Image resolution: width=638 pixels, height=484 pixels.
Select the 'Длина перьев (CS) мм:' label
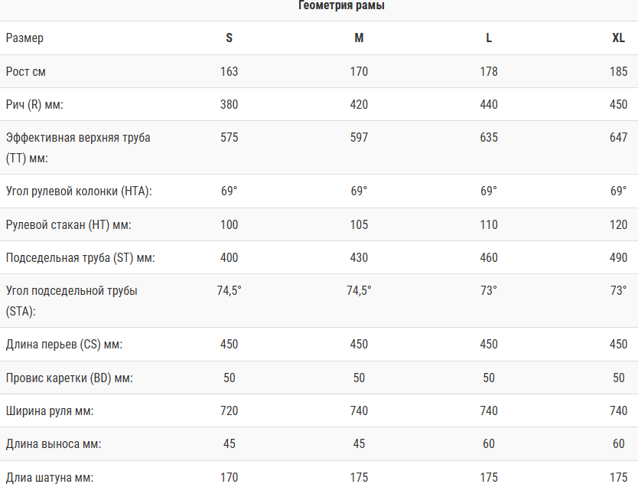pos(64,345)
